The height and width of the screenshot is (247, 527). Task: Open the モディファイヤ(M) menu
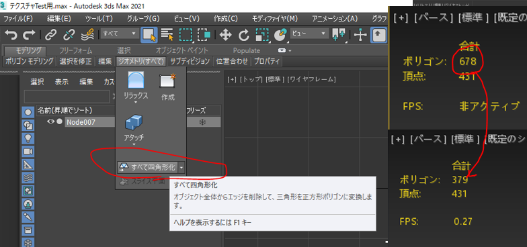(x=274, y=19)
